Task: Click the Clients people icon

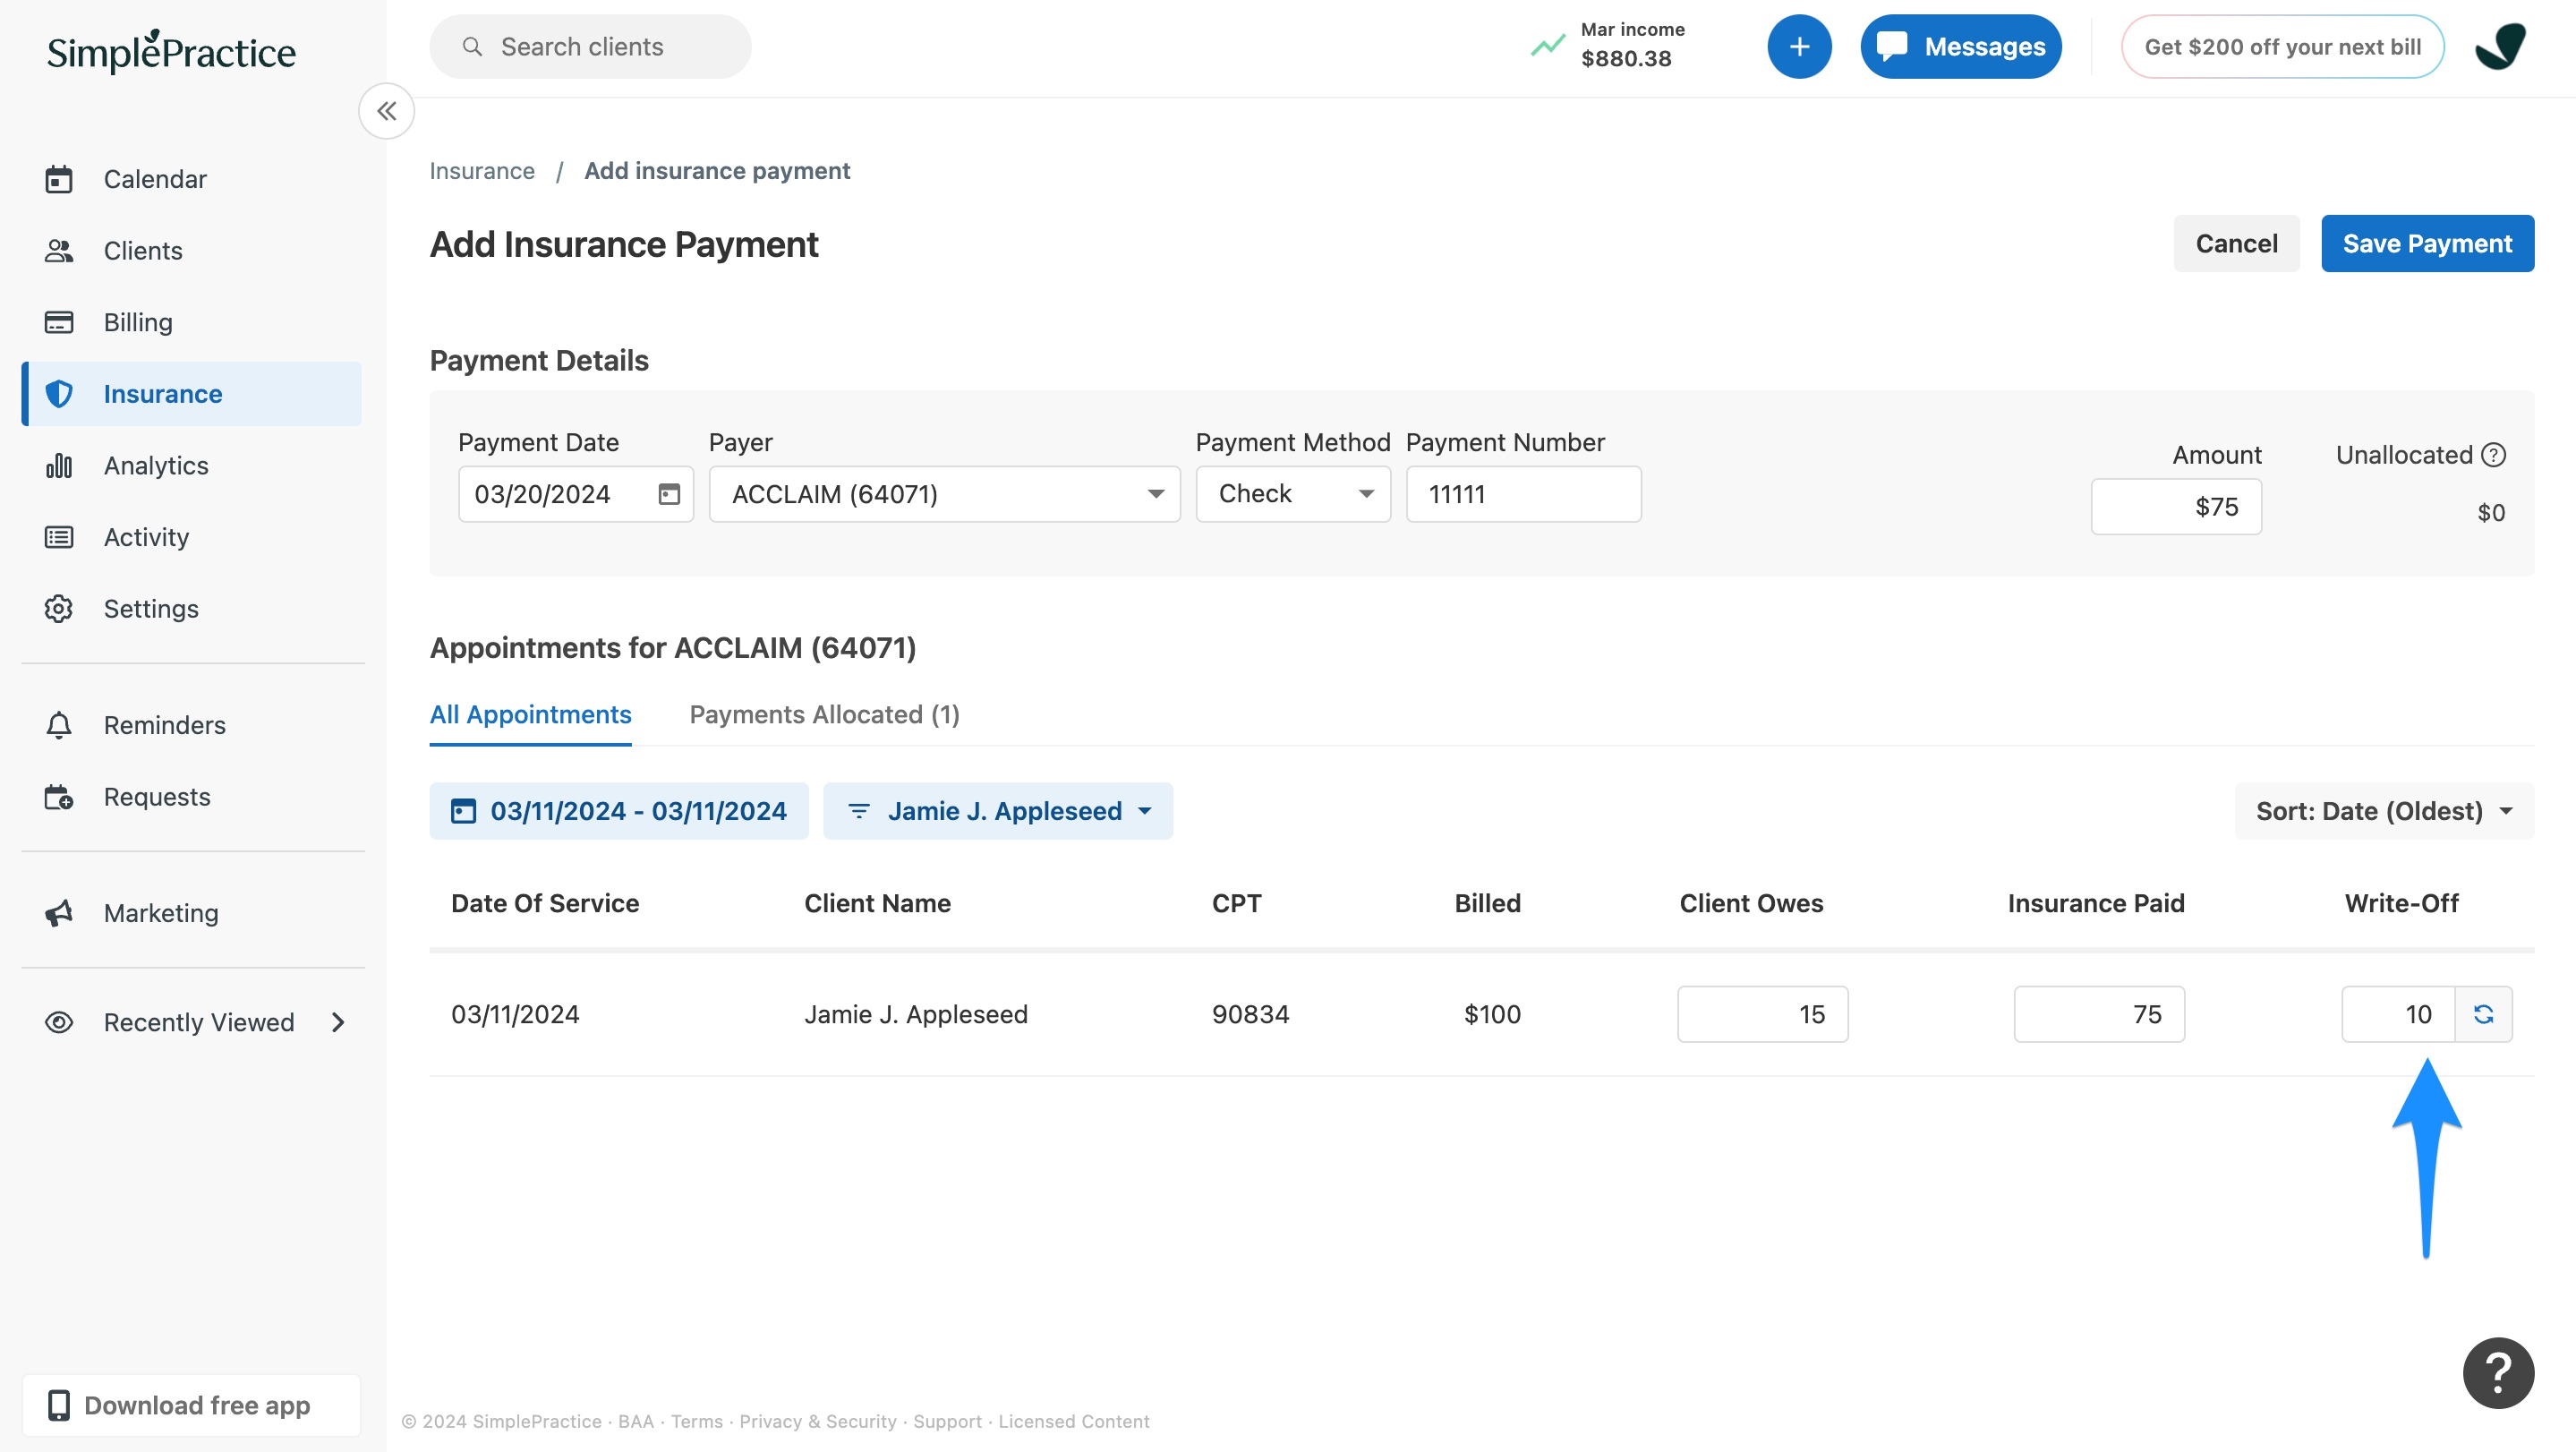Action: (59, 251)
